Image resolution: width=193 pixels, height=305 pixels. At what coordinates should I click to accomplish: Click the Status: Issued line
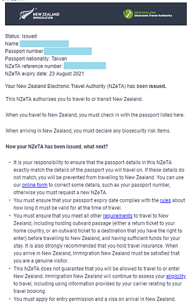(x=21, y=36)
